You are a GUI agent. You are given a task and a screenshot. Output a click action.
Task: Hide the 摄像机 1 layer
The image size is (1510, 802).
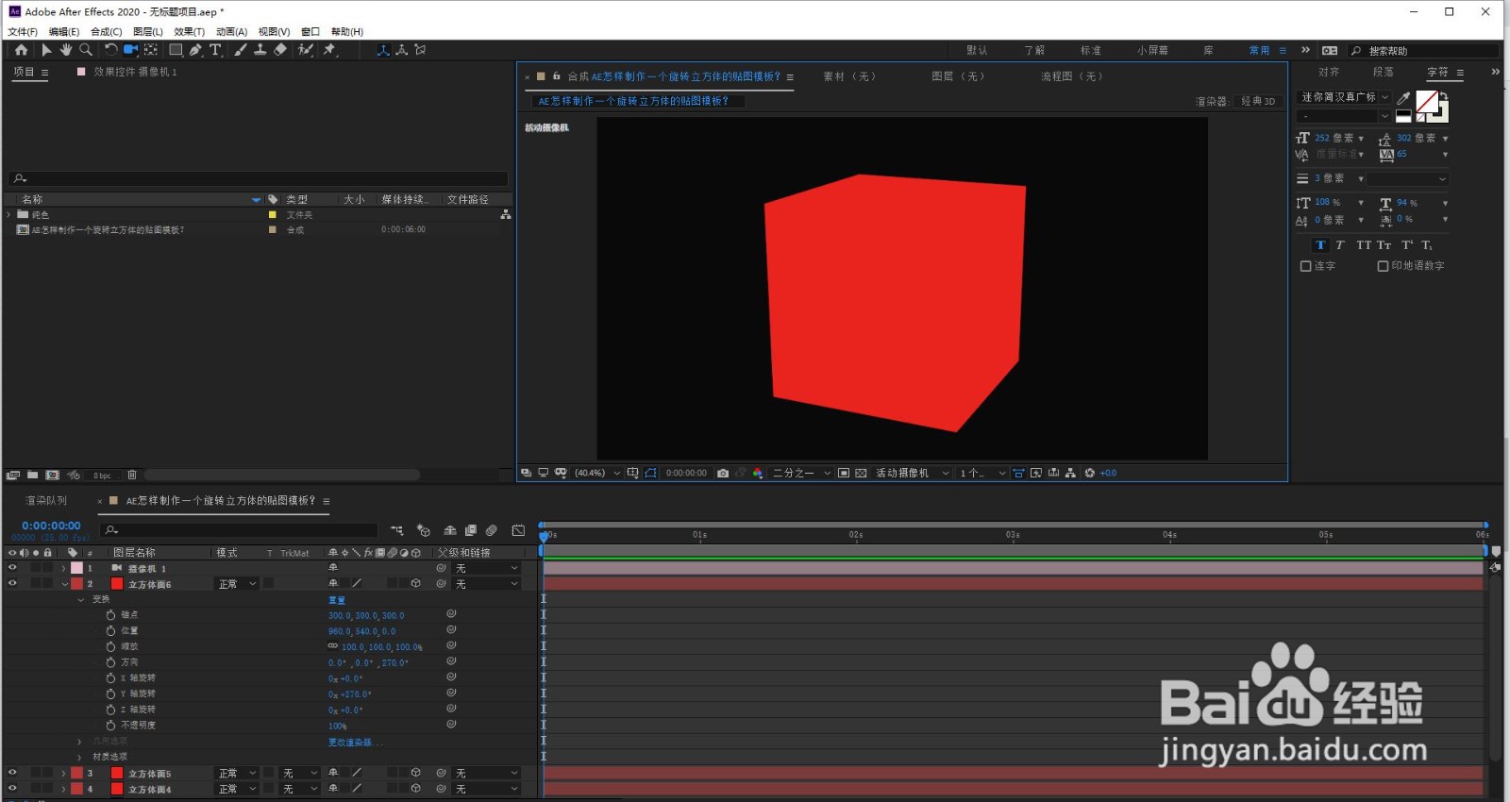pos(12,568)
